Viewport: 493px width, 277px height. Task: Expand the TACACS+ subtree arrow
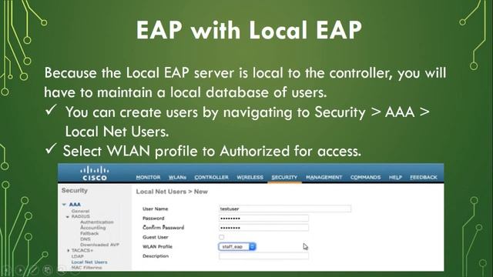(x=69, y=251)
